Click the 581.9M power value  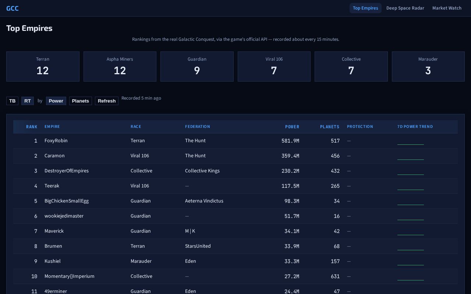(x=290, y=141)
